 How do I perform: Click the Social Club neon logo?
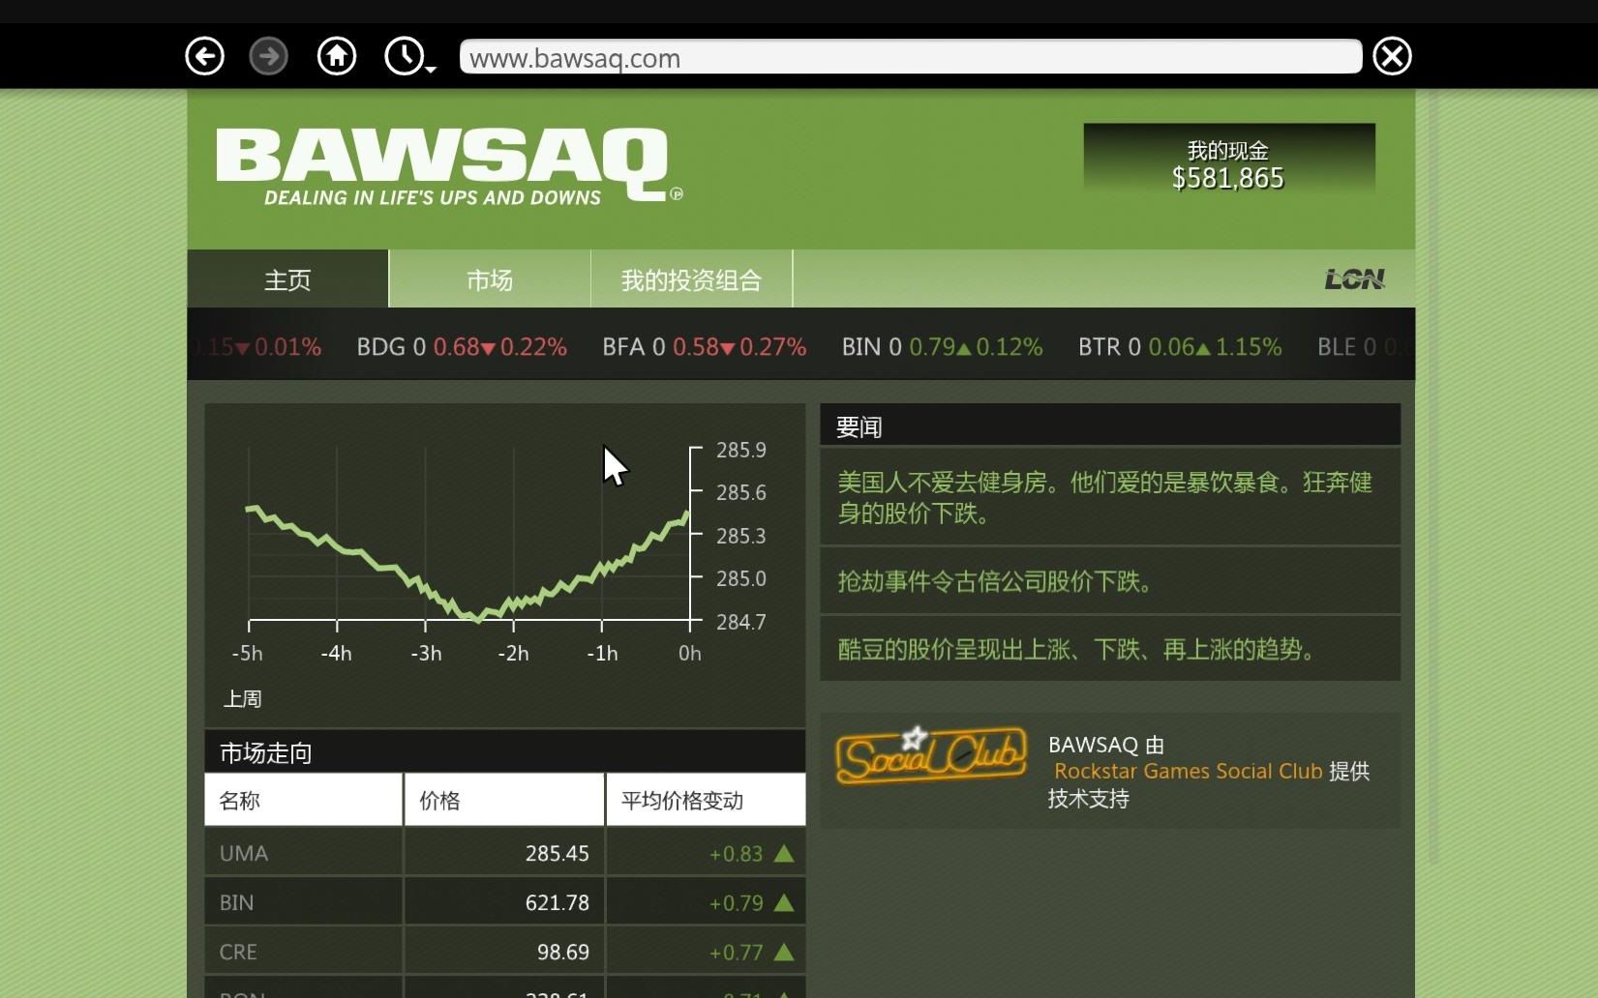(x=931, y=756)
